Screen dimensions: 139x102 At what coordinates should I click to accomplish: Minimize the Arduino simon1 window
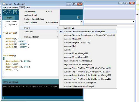click(69, 4)
